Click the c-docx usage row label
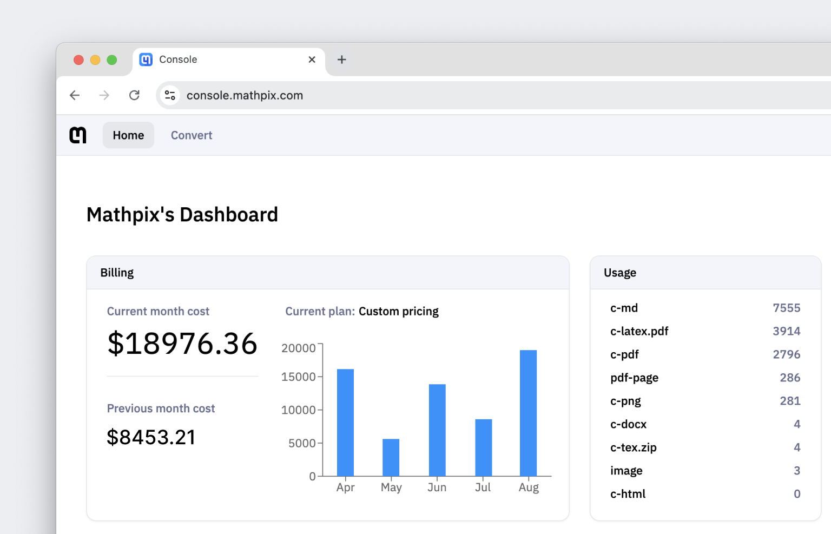Viewport: 831px width, 534px height. coord(628,424)
